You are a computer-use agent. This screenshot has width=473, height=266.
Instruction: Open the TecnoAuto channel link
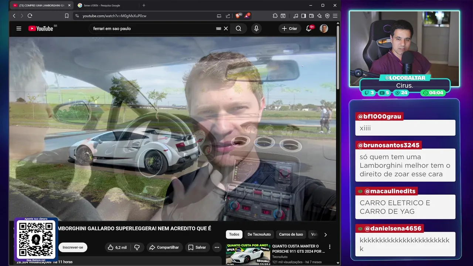click(x=280, y=257)
